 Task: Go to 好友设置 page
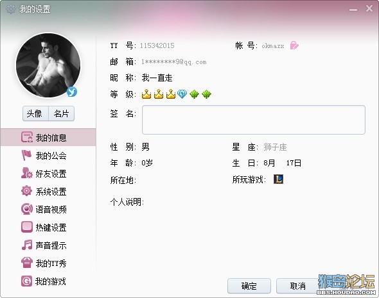click(x=48, y=174)
